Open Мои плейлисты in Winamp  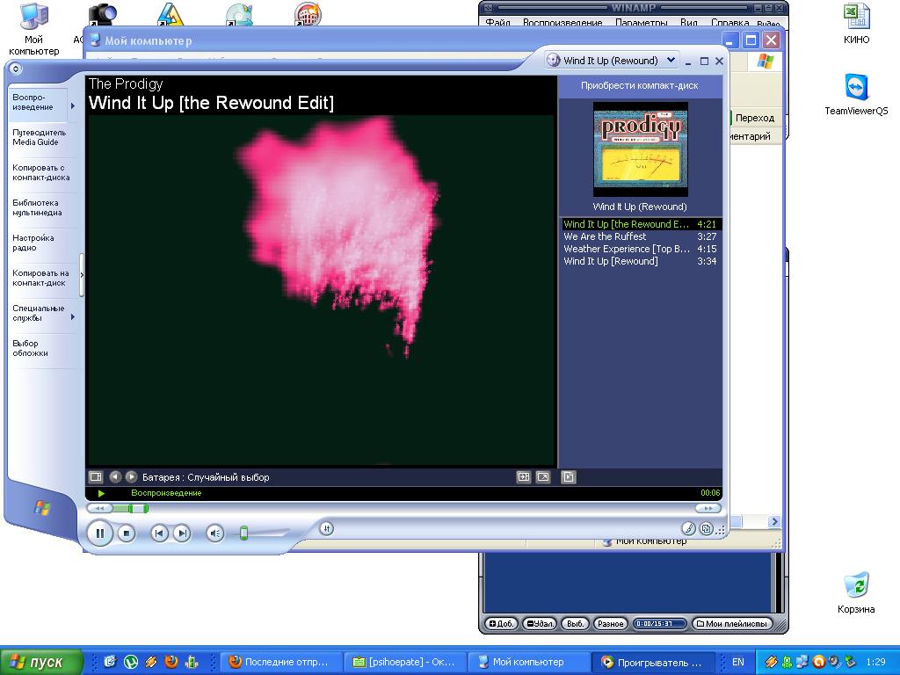point(732,623)
